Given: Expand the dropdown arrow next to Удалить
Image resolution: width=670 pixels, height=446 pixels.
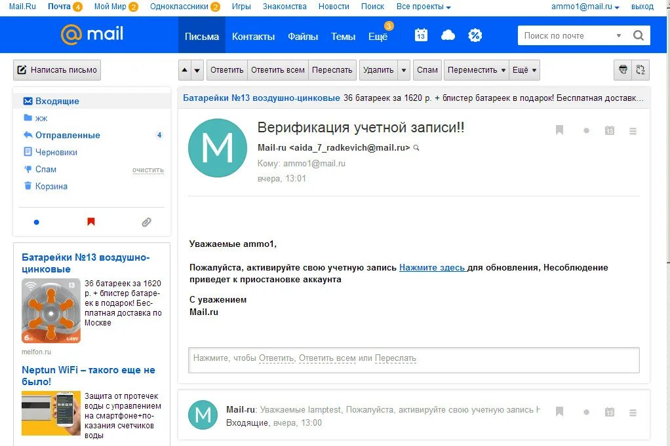Looking at the screenshot, I should pos(404,70).
